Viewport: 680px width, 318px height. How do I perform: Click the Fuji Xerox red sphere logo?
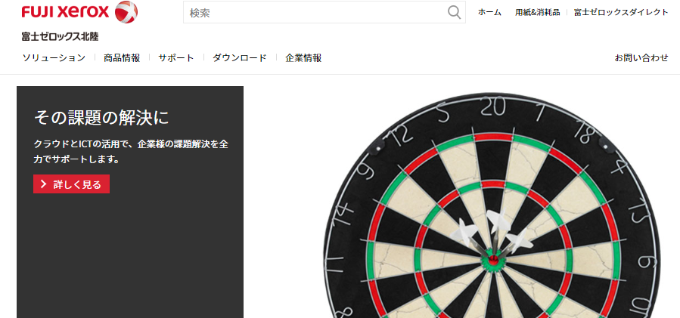(x=126, y=12)
